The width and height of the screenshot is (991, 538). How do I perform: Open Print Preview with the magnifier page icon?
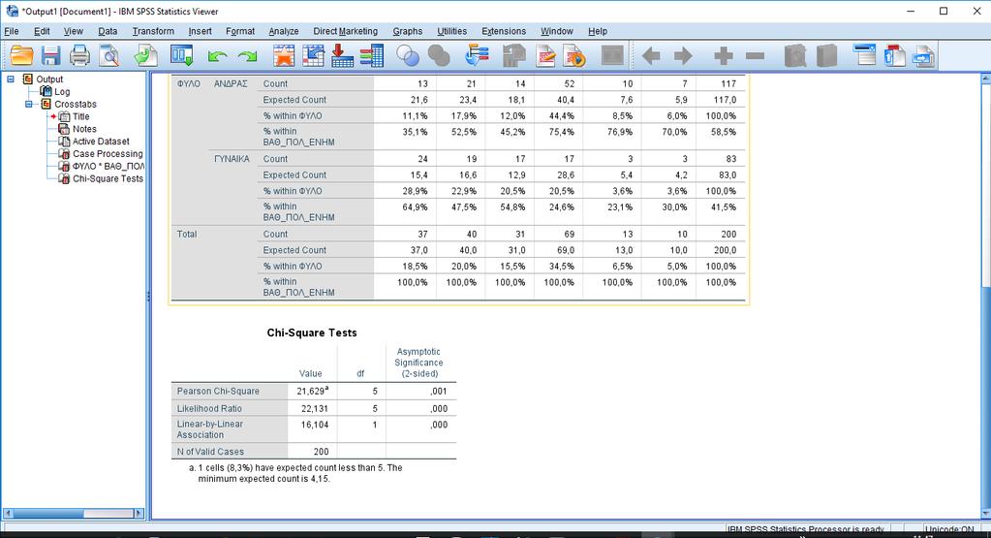click(109, 56)
